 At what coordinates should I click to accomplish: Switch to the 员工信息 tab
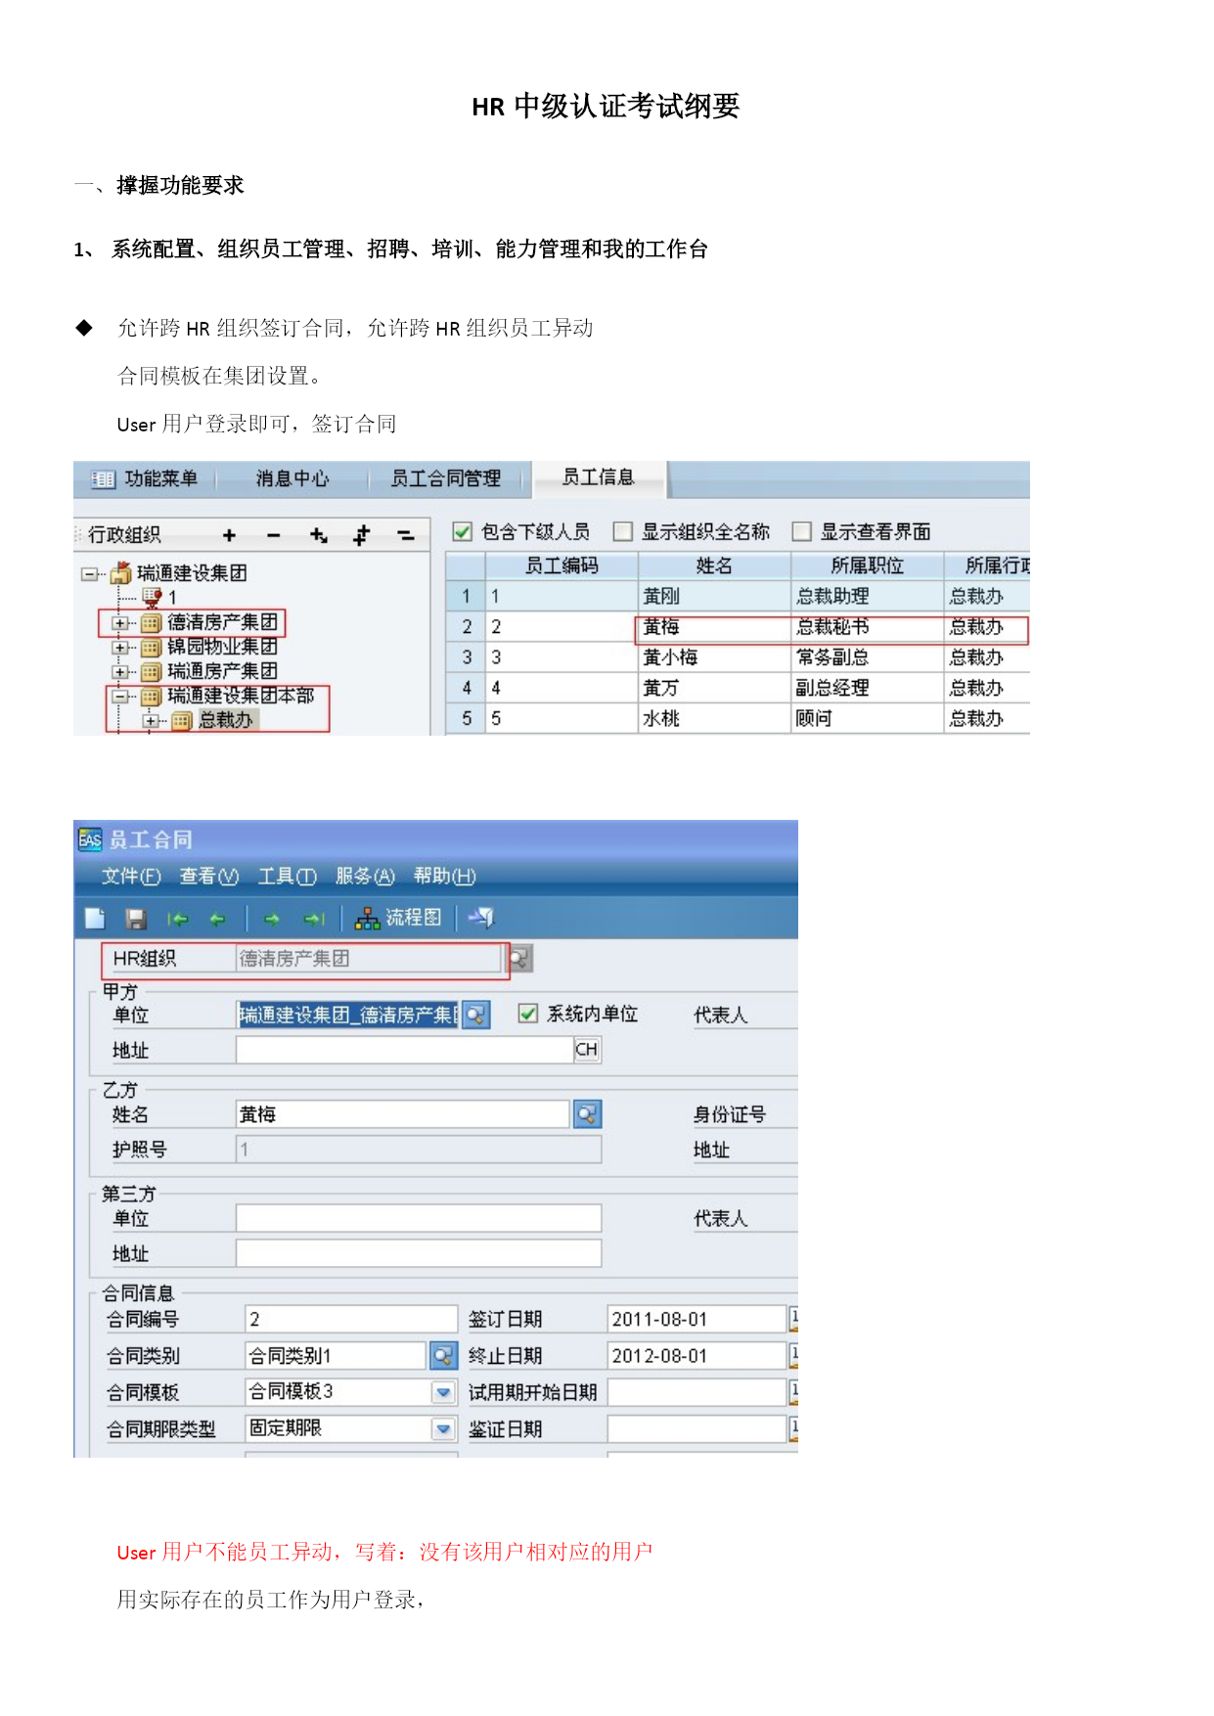[599, 477]
